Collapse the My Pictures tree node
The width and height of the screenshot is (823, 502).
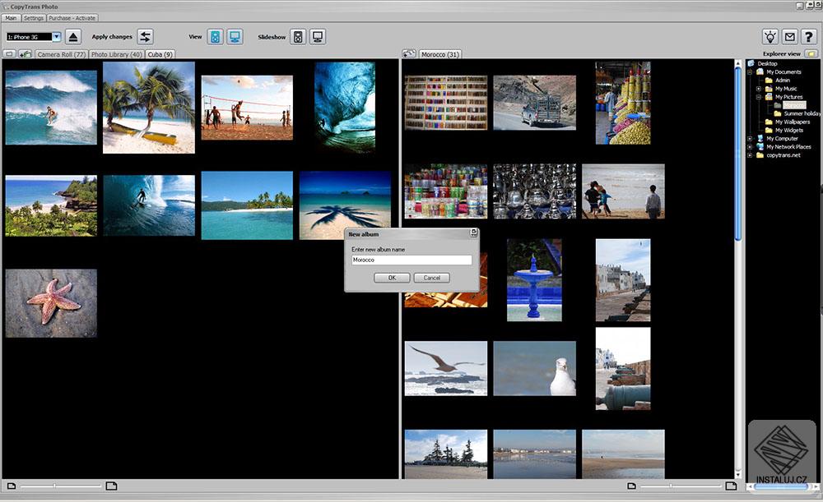pos(759,97)
